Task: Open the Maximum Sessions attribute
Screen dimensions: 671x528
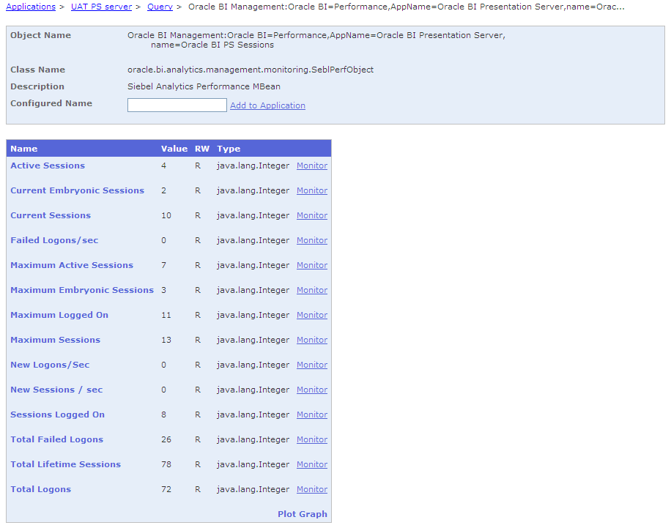Action: (x=55, y=340)
